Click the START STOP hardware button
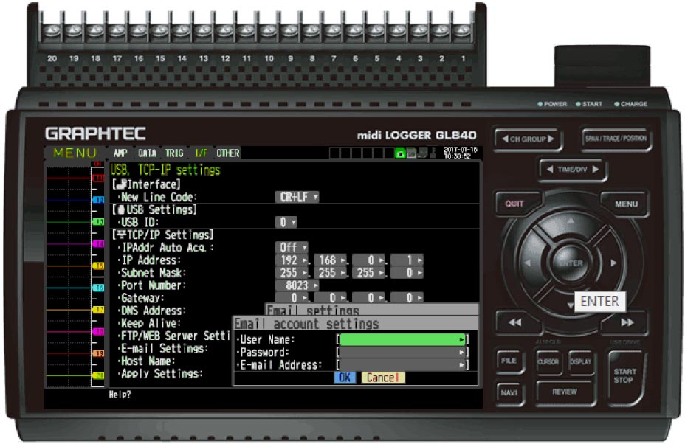The width and height of the screenshot is (685, 444). pos(624,376)
